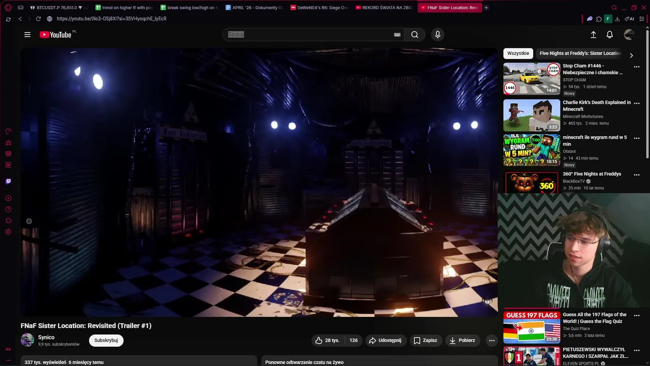Image resolution: width=650 pixels, height=366 pixels.
Task: Select the Wszystkie filter chip
Action: 518,53
